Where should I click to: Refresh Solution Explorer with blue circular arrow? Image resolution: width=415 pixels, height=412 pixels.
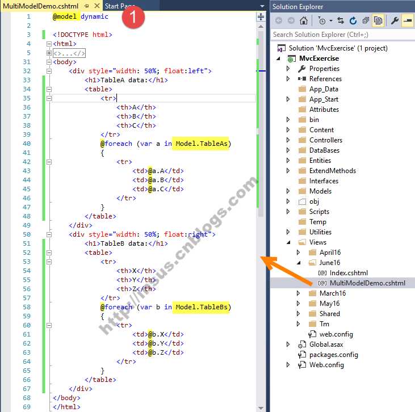(353, 20)
